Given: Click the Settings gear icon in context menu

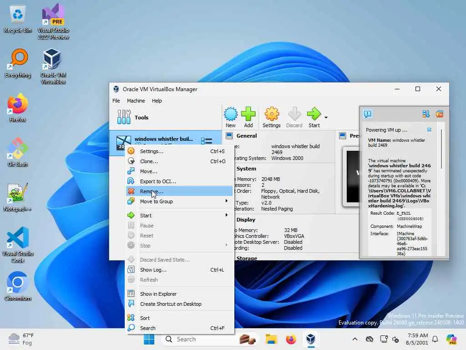Looking at the screenshot, I should [x=131, y=151].
